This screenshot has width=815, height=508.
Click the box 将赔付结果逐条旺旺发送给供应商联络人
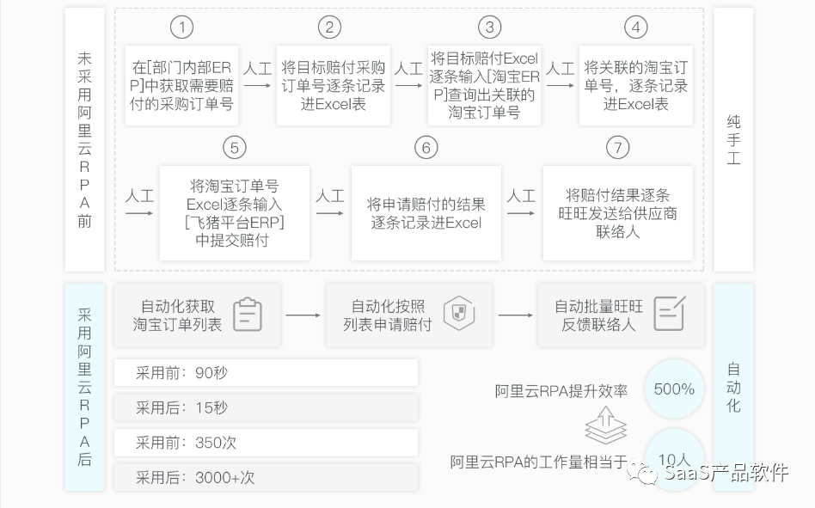point(618,213)
